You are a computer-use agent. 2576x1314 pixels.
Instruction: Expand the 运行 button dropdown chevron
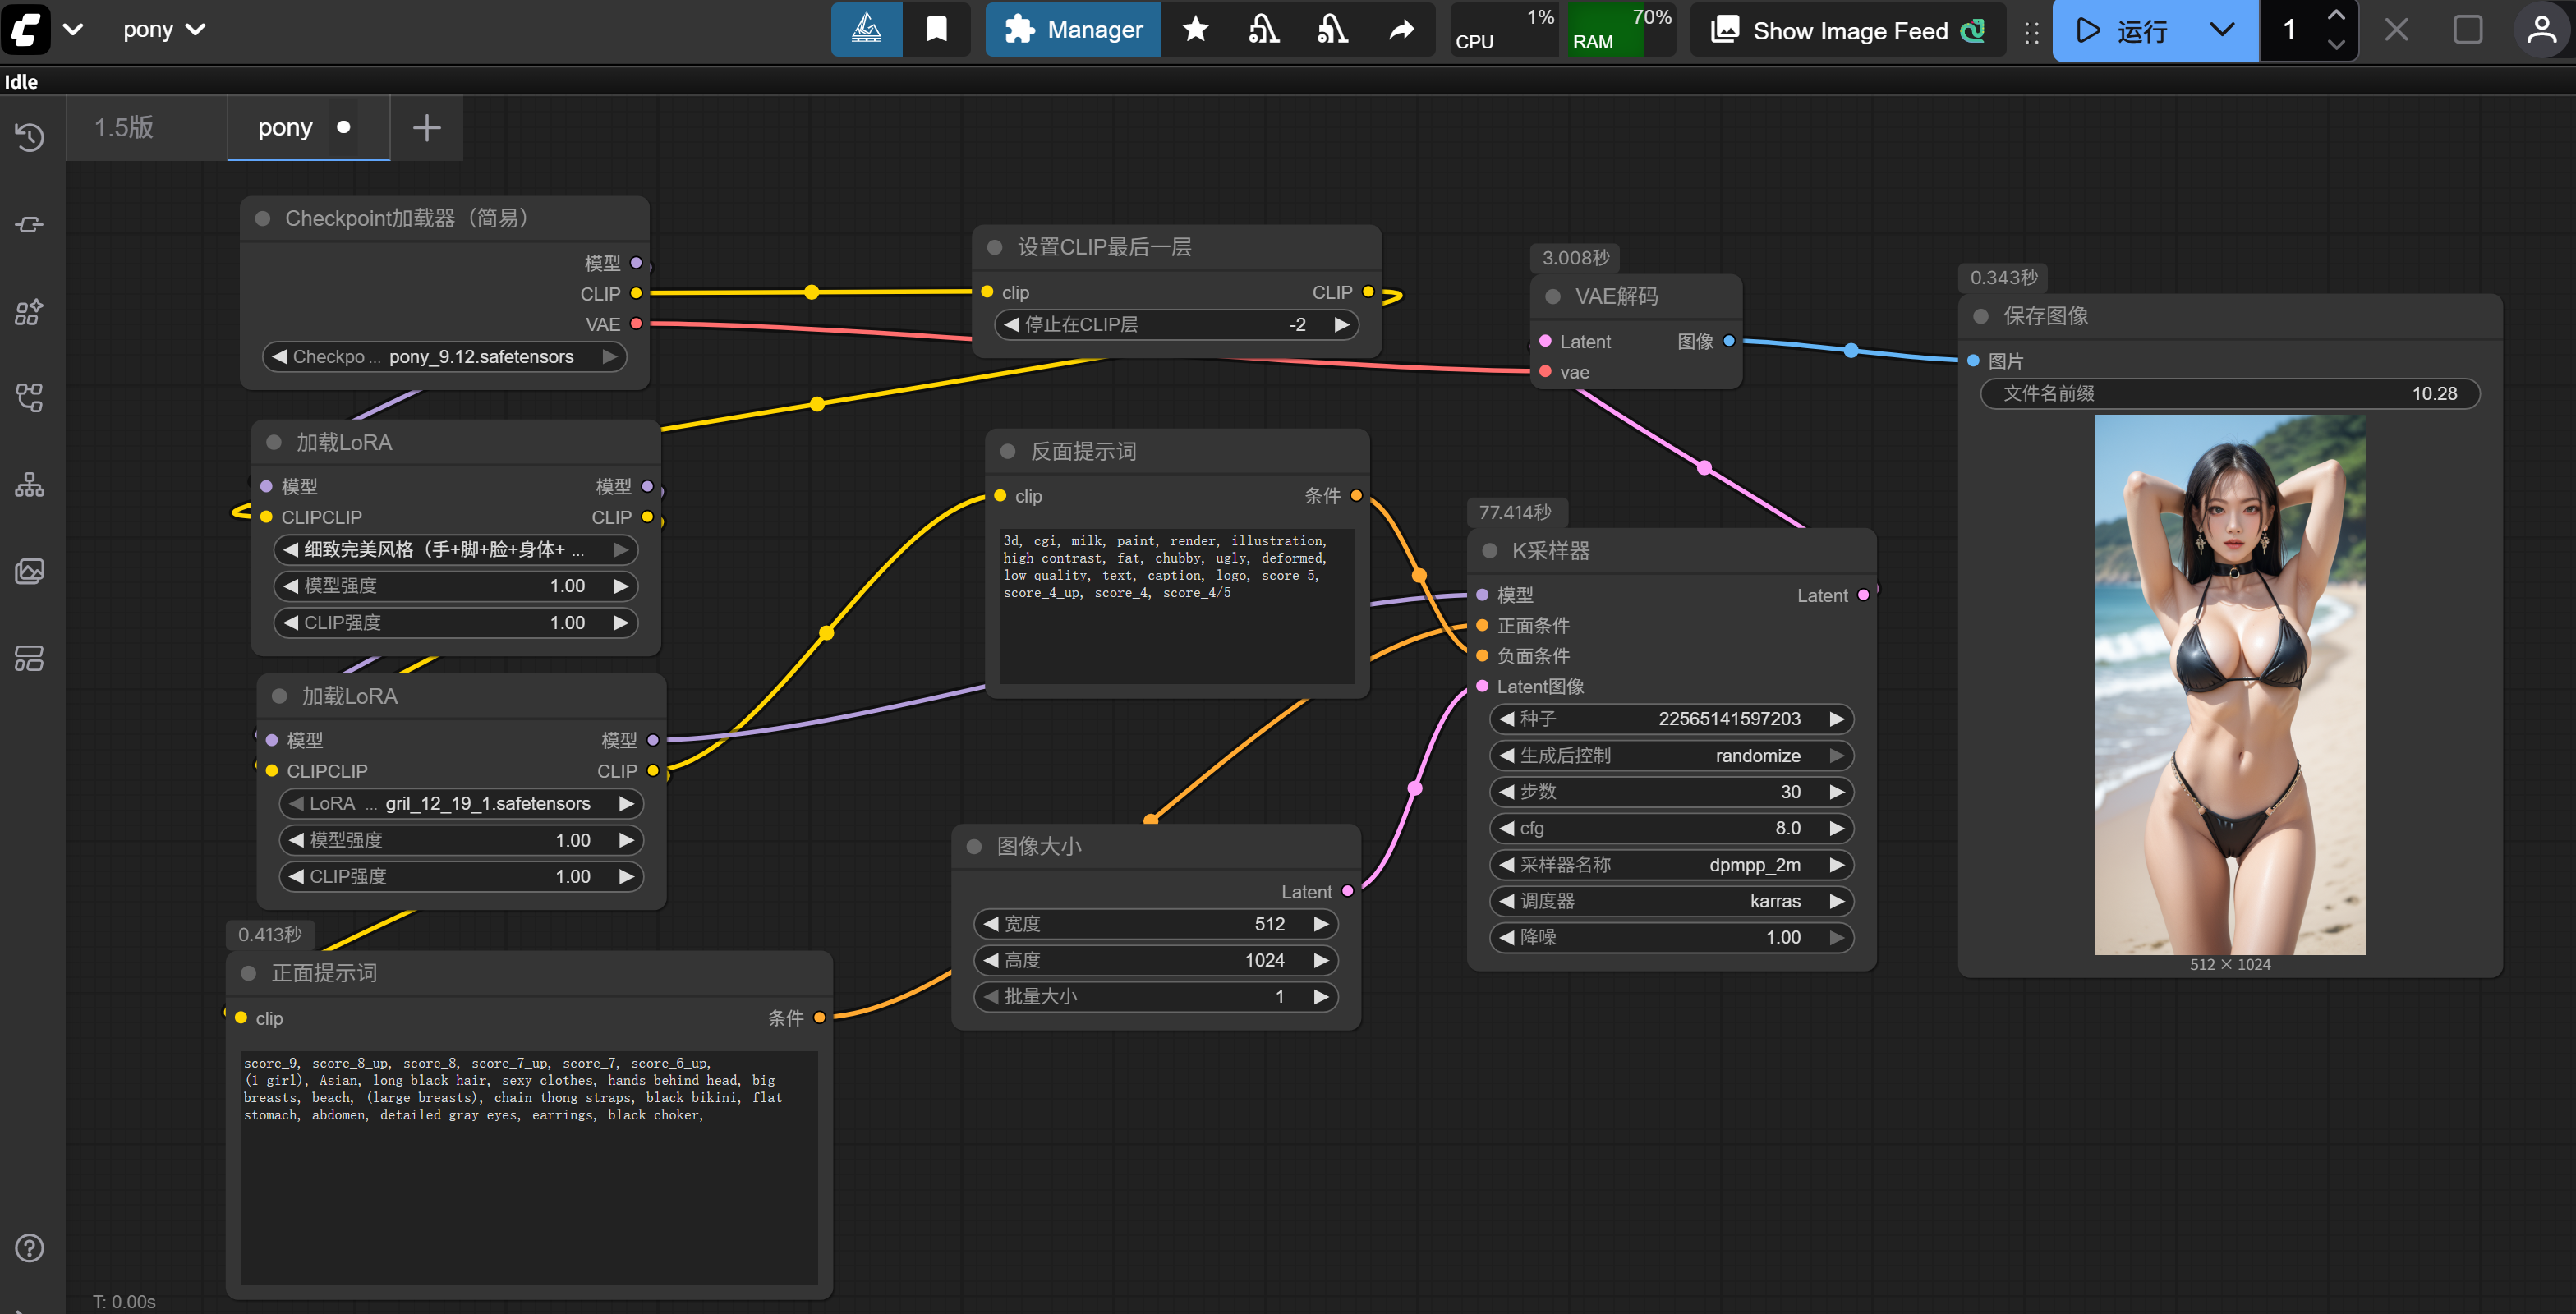coord(2221,30)
